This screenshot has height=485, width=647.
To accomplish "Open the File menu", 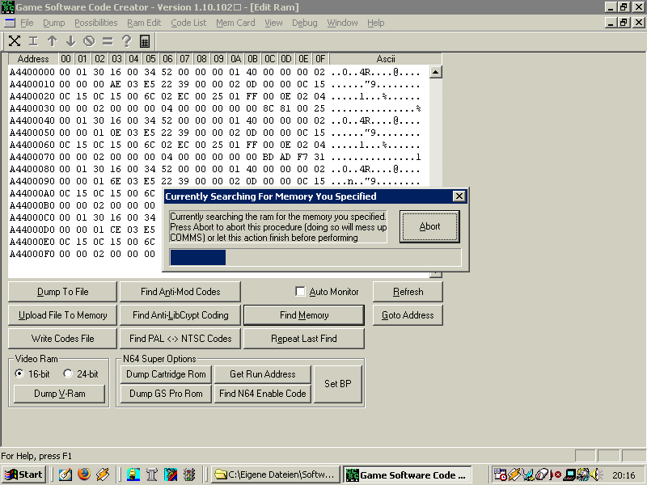I will pyautogui.click(x=27, y=23).
